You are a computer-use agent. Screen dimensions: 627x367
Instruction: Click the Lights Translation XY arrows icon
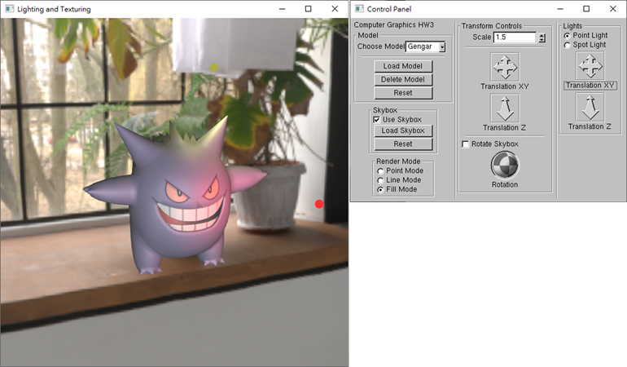(x=590, y=66)
